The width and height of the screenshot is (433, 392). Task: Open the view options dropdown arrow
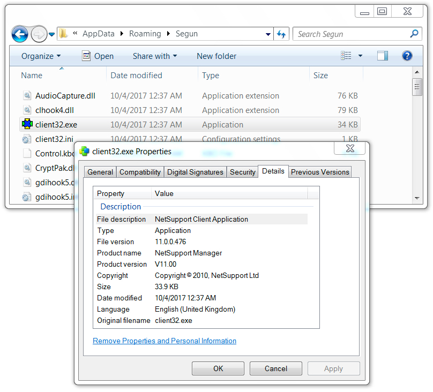[x=360, y=56]
